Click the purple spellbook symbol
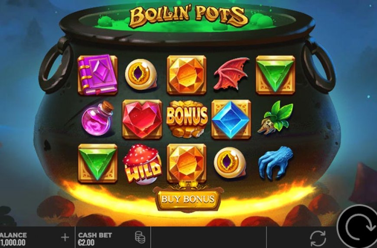 tap(97, 75)
